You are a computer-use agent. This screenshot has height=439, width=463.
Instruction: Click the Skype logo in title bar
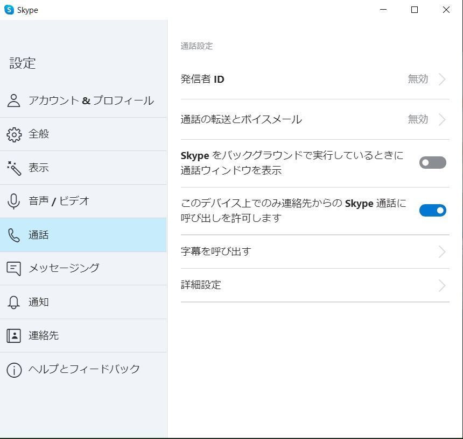9,10
